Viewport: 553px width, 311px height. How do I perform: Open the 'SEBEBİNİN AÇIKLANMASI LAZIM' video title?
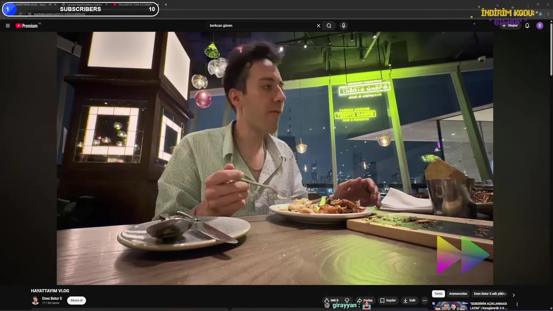pos(489,306)
